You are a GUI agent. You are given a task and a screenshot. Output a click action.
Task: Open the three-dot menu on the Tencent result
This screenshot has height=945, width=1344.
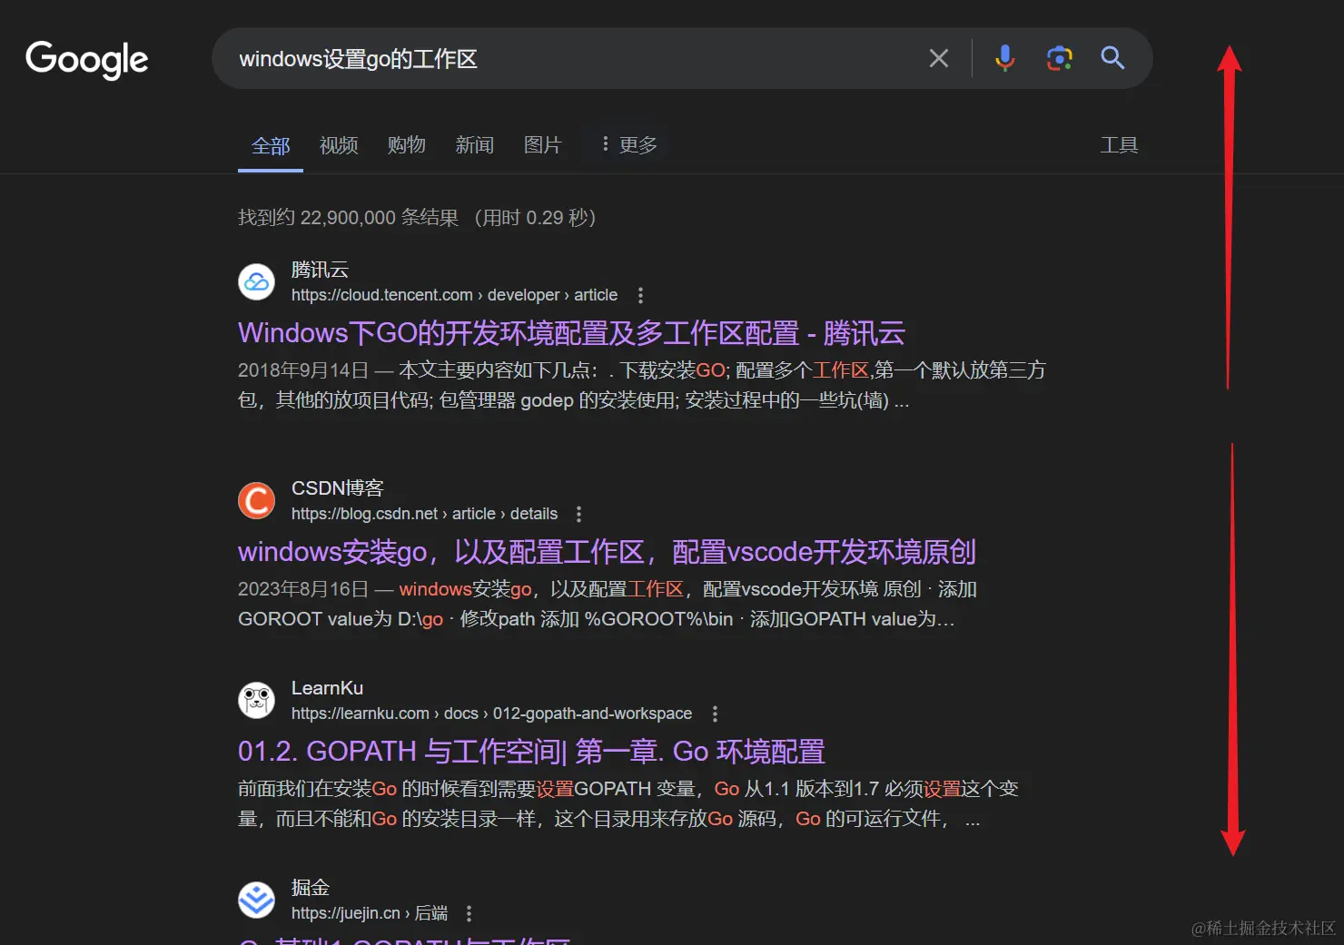pyautogui.click(x=640, y=295)
